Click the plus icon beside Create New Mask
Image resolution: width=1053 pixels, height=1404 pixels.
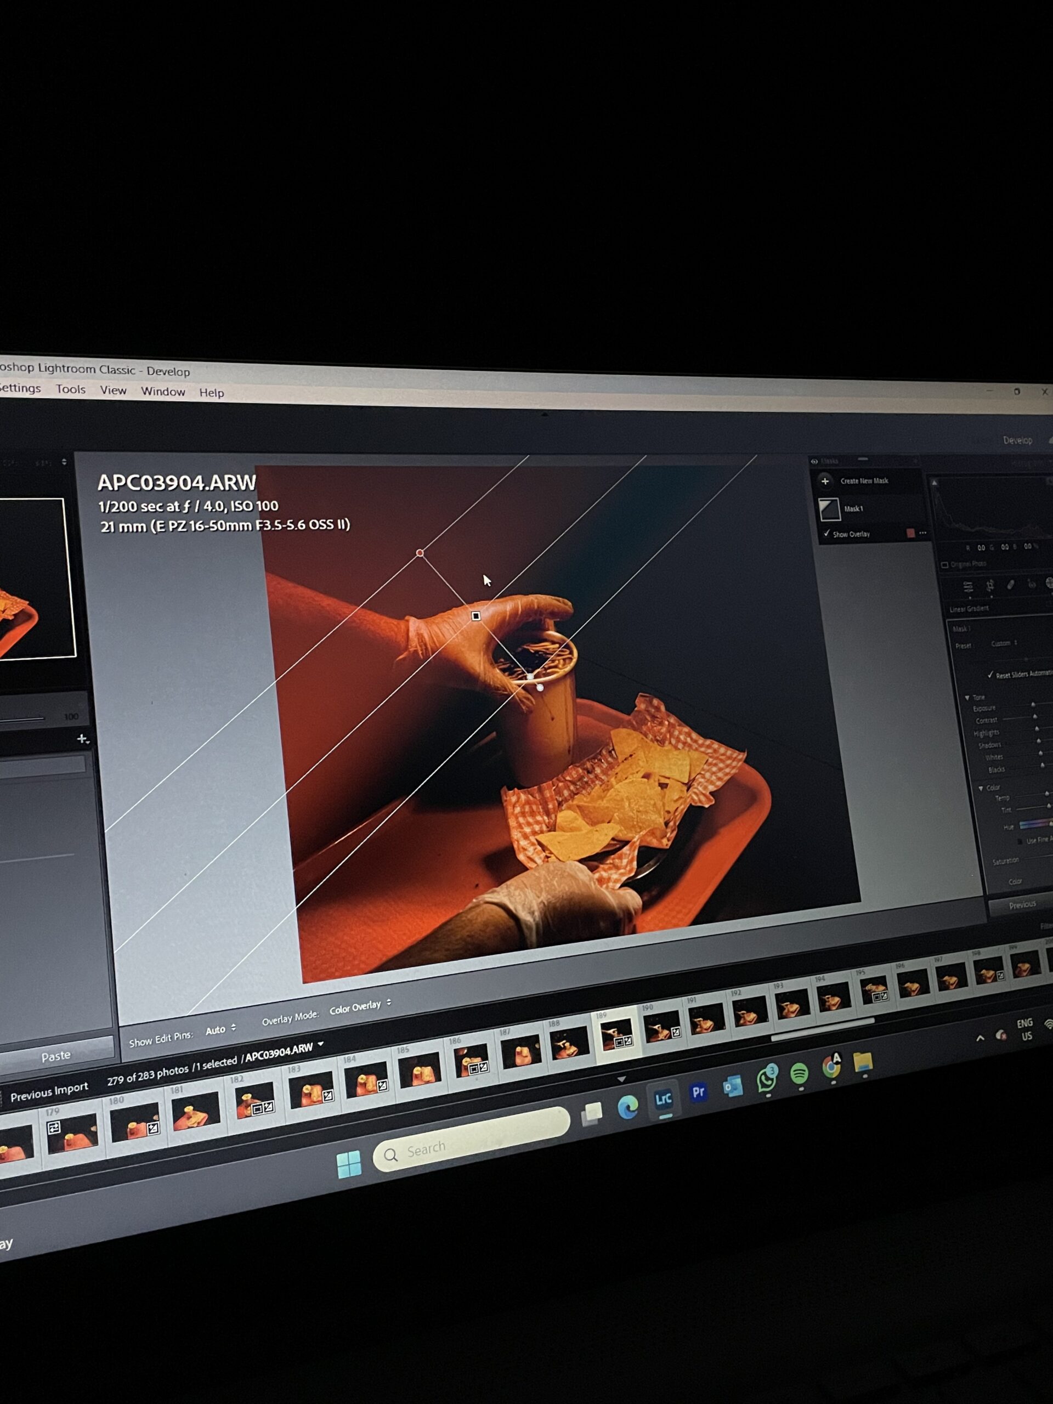(x=824, y=481)
